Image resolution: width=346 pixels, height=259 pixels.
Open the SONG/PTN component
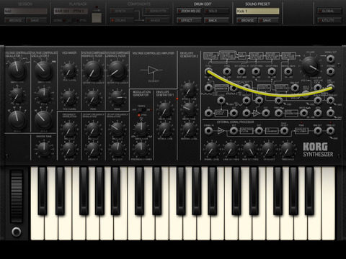(x=157, y=11)
